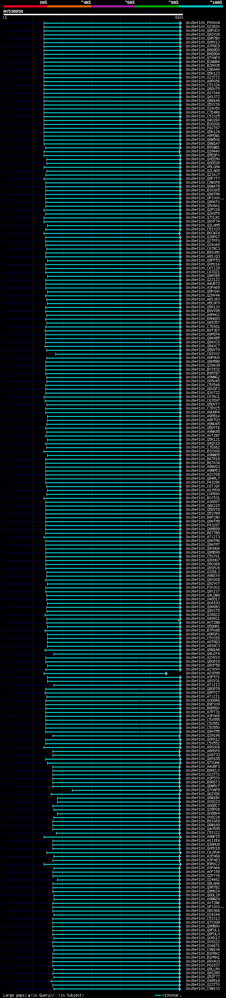Screen dimensions: 226x998
Task: Select hit label UniRef100_A9PG56
Action: 202,81
